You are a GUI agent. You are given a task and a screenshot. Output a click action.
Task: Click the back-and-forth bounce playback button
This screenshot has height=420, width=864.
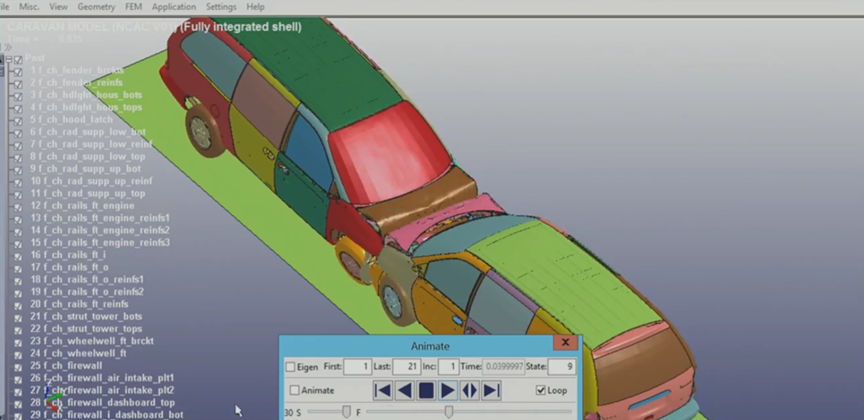point(471,390)
